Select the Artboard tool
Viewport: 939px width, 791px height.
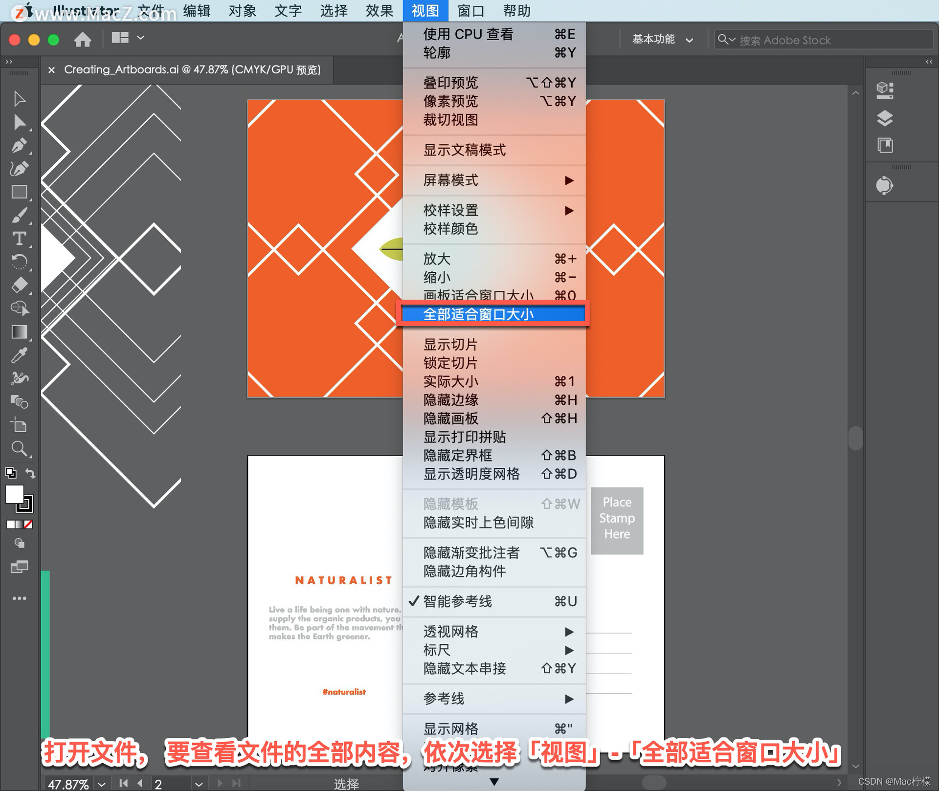coord(19,425)
